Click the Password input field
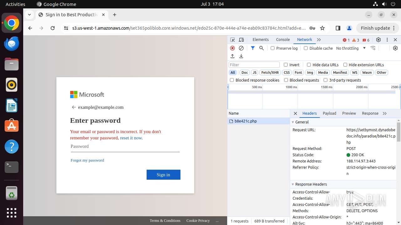Screen dimensions: 401x225 pos(125,147)
